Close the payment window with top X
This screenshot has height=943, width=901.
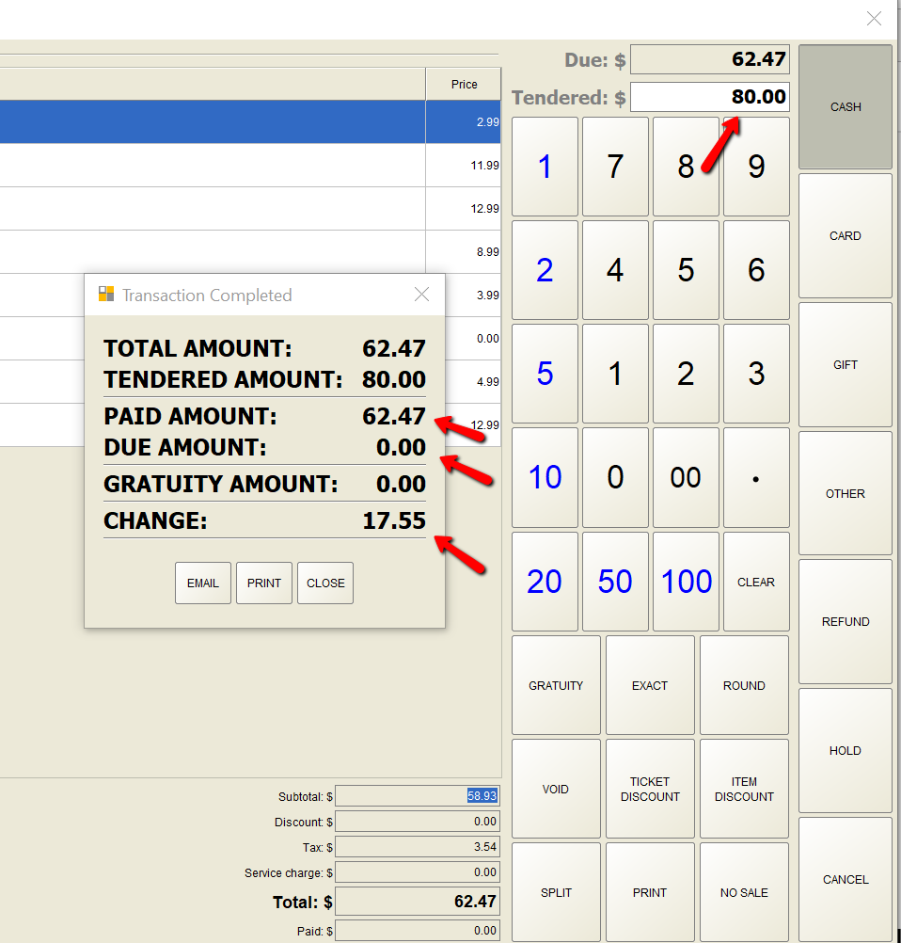pos(874,19)
